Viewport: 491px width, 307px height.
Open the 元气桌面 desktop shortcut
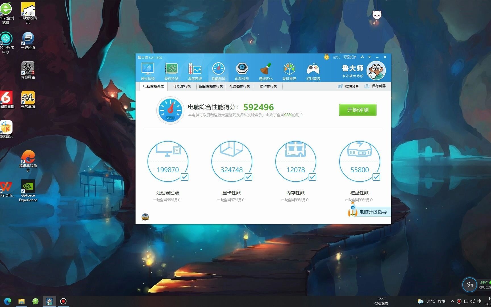click(28, 99)
